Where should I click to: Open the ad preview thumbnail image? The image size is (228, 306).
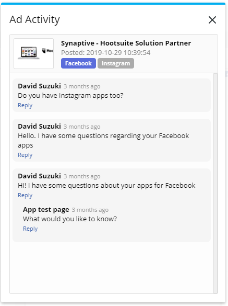click(x=34, y=53)
